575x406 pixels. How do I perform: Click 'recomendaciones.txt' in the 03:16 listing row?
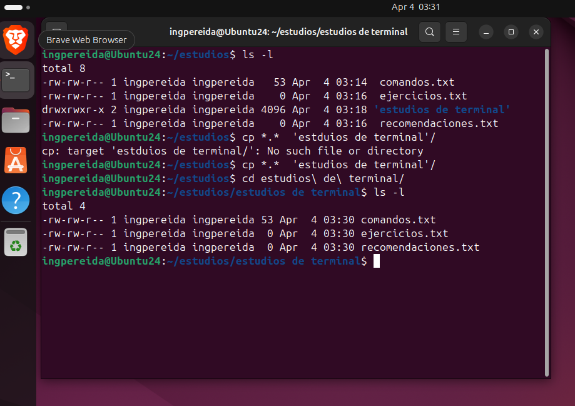tap(439, 124)
